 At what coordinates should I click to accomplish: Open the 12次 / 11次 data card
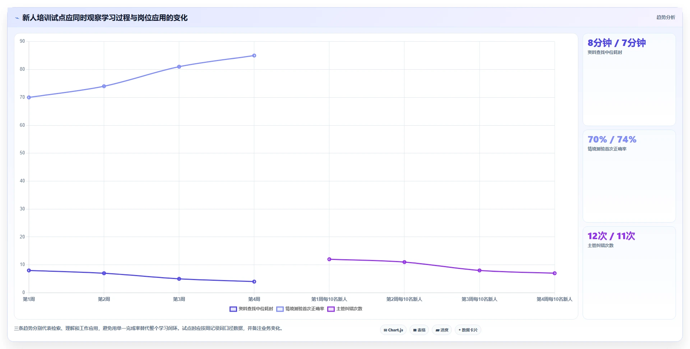tap(629, 273)
